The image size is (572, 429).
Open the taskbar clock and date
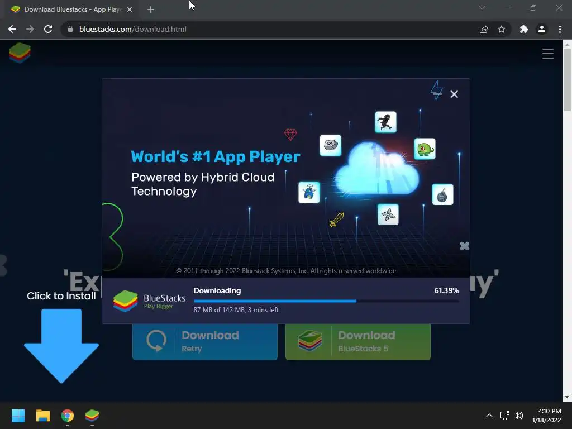[546, 416]
